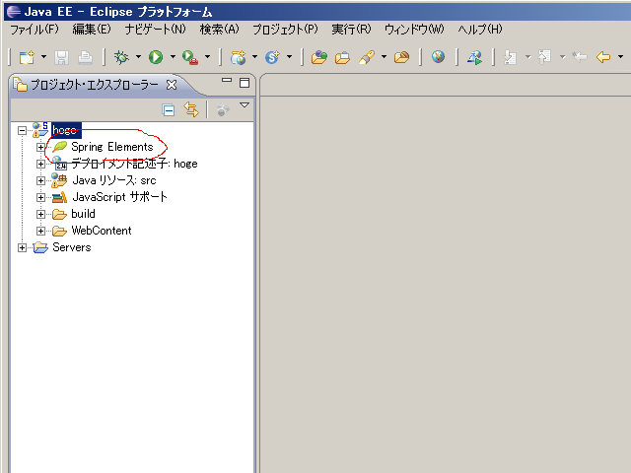Click Collapse All in Project Explorer
631x473 pixels.
169,109
